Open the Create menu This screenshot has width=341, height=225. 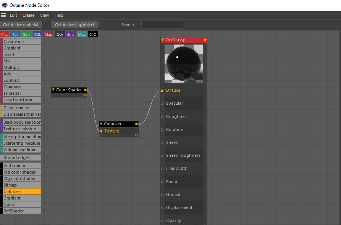point(29,15)
